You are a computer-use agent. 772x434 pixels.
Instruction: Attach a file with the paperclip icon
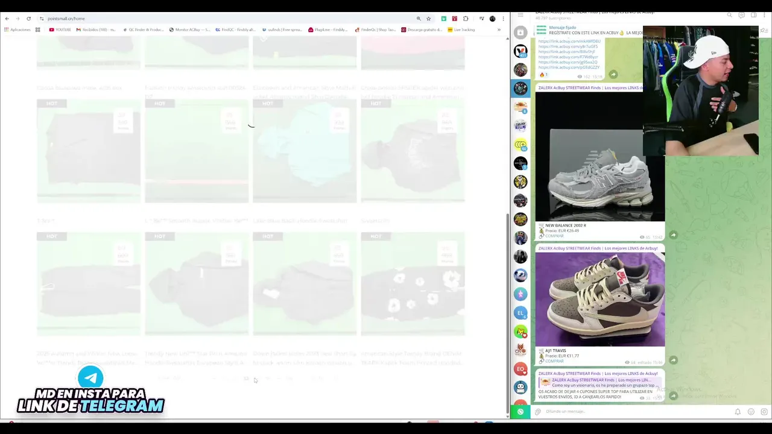538,412
